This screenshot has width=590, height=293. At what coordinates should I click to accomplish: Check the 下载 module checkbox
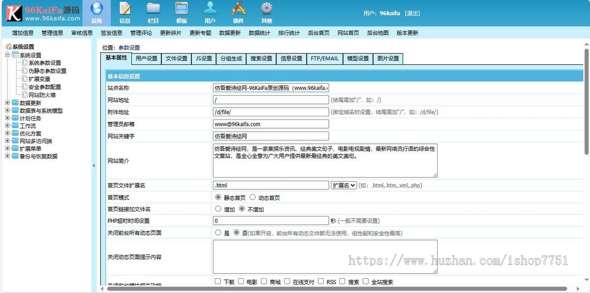coord(218,281)
